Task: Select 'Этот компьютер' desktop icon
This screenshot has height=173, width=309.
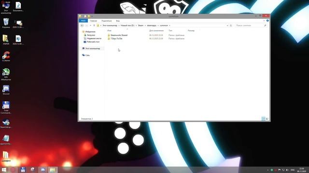Action: pos(6,8)
